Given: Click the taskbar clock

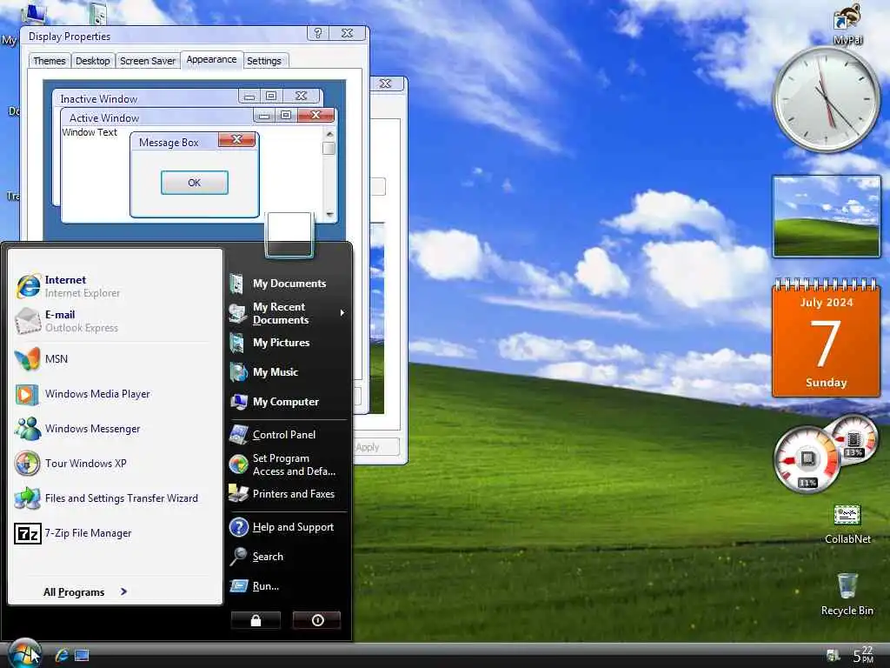Looking at the screenshot, I should (x=864, y=655).
